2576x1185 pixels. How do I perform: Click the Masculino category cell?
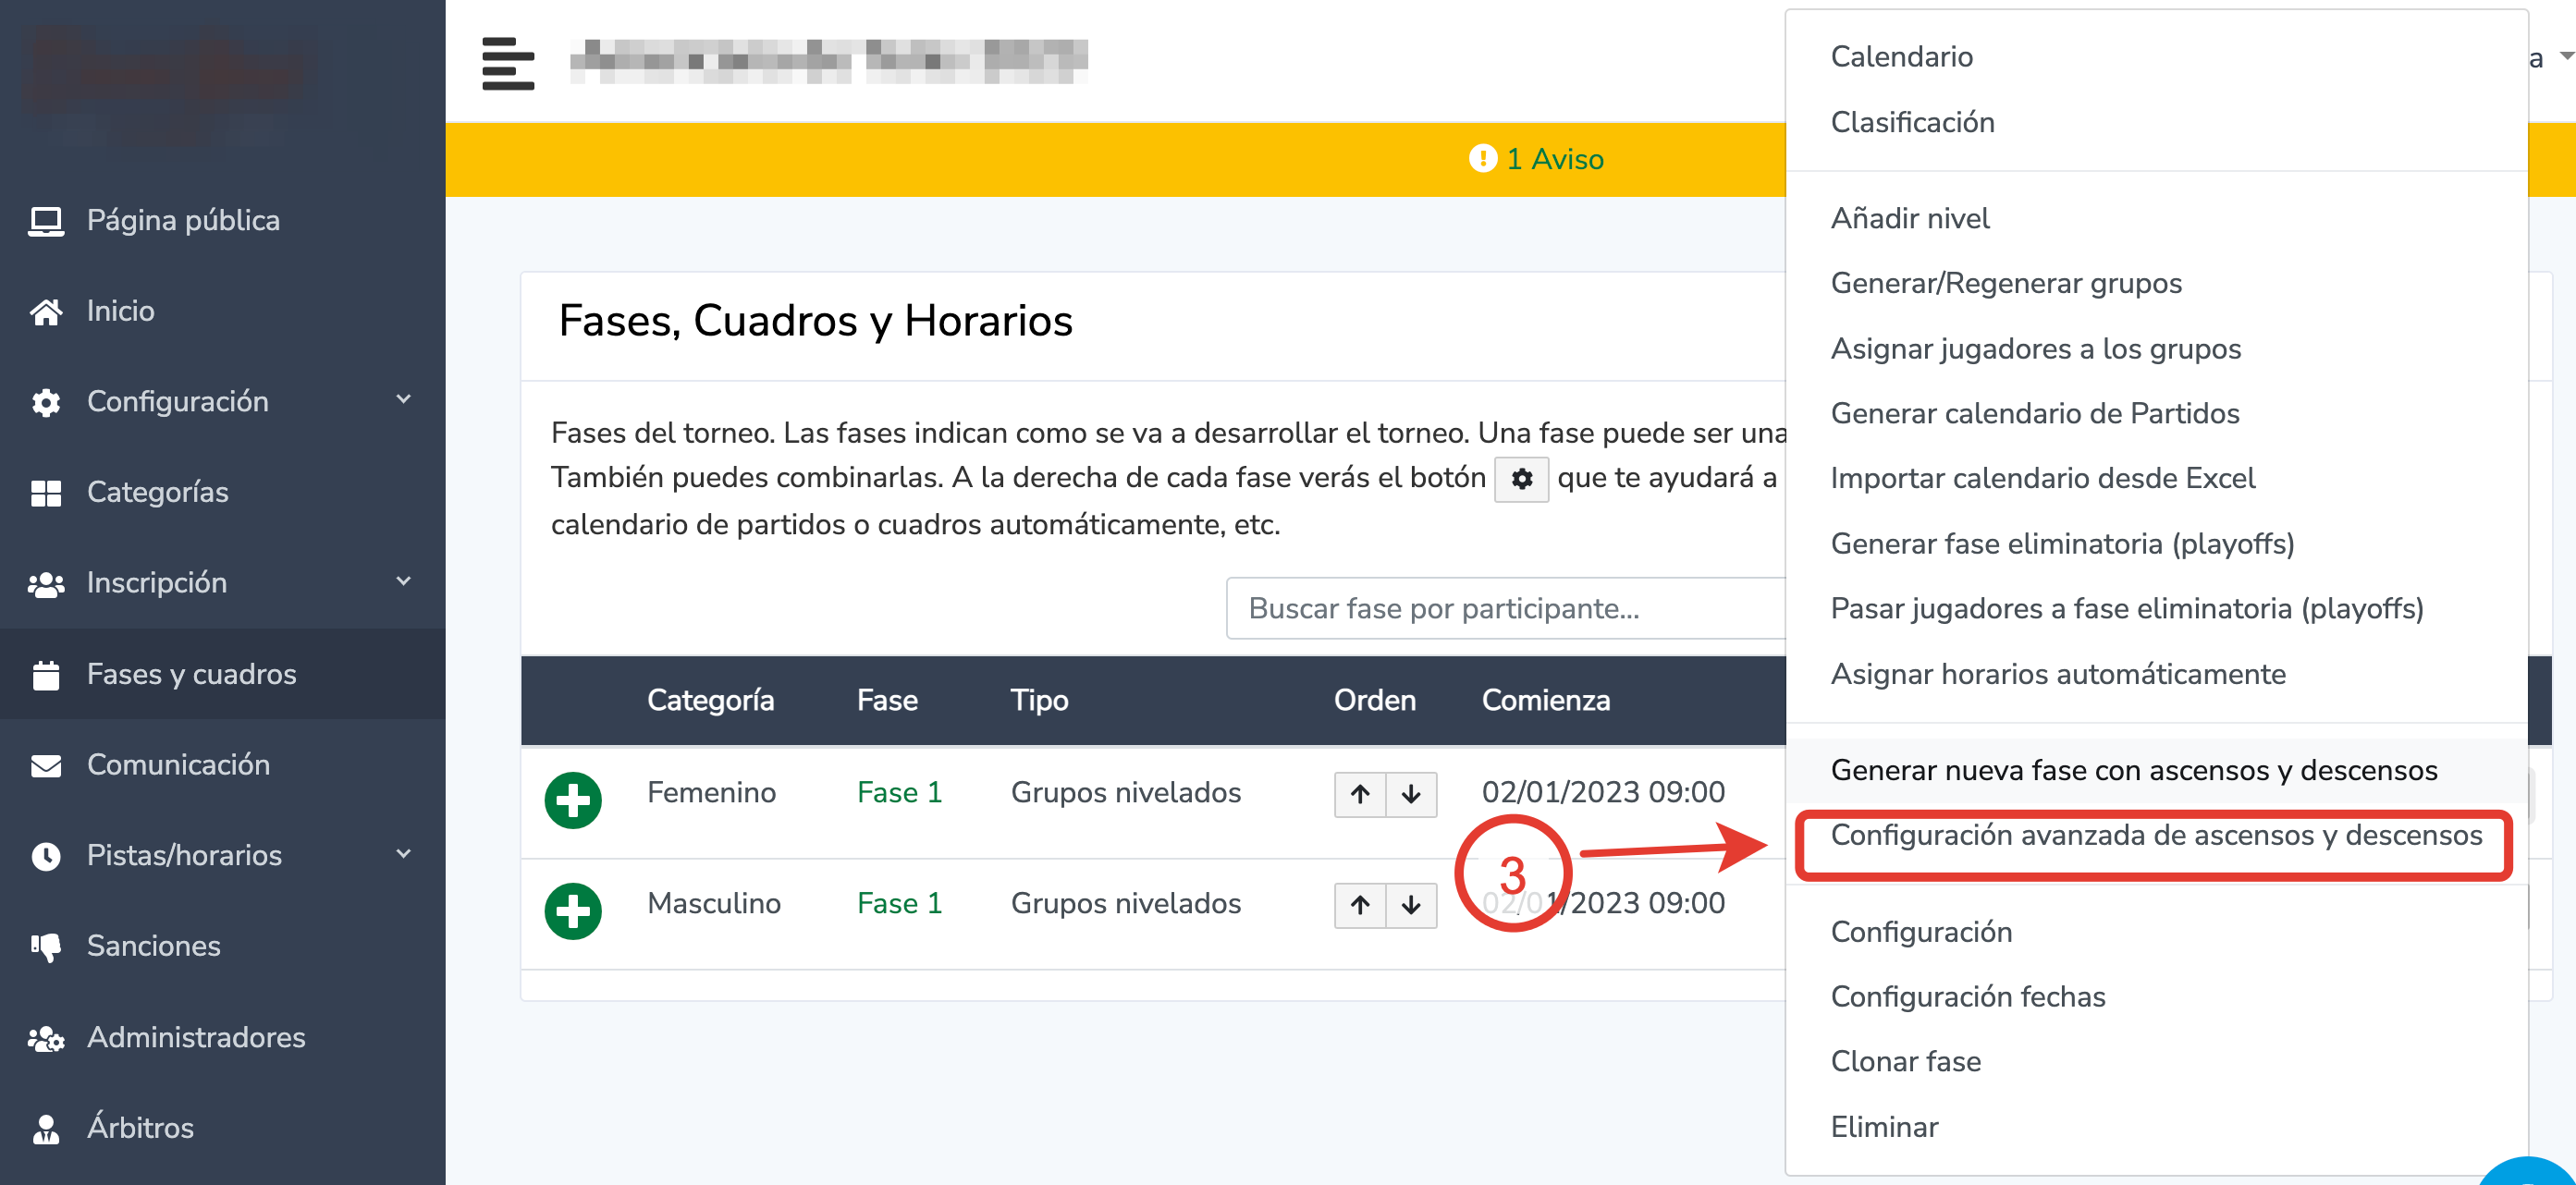(713, 904)
